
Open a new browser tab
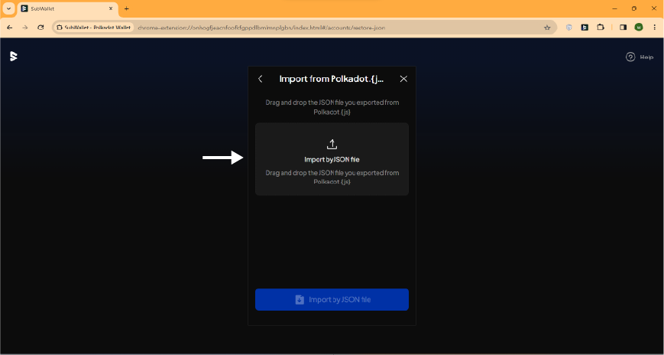pos(126,8)
